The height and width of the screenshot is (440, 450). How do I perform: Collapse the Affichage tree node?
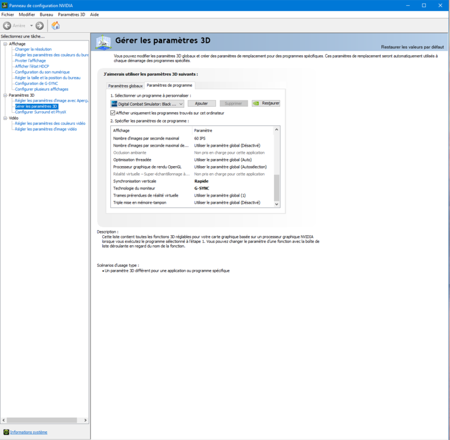tap(5, 44)
